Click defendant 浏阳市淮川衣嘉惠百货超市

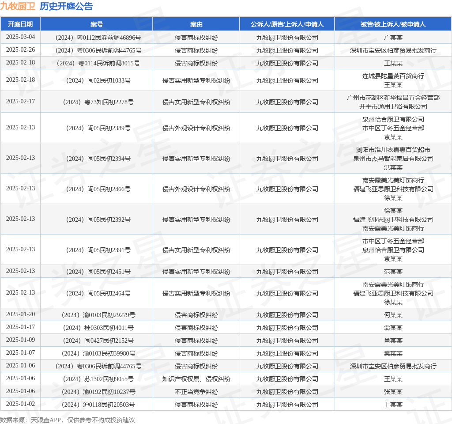(x=393, y=150)
